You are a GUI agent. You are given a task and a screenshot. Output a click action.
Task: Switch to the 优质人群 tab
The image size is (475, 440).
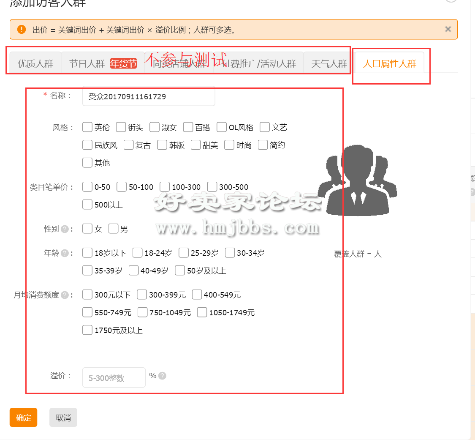pos(35,63)
